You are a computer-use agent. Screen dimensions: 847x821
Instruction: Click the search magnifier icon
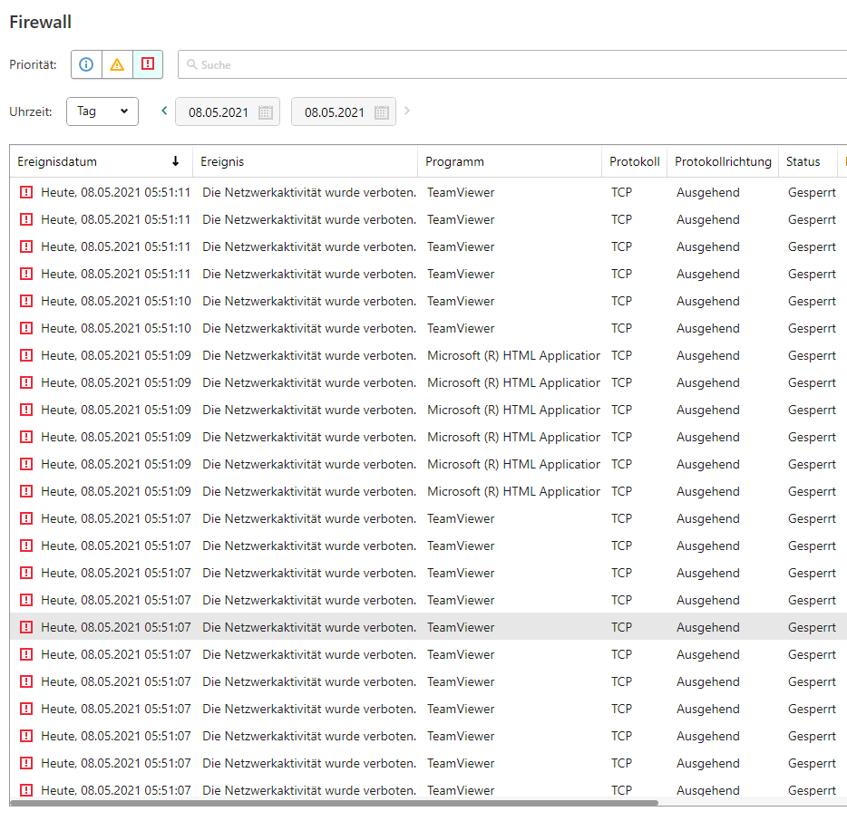191,65
